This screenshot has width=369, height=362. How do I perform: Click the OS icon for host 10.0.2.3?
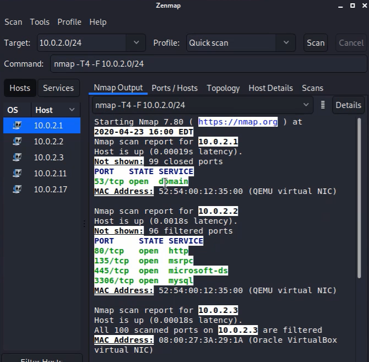coord(17,157)
